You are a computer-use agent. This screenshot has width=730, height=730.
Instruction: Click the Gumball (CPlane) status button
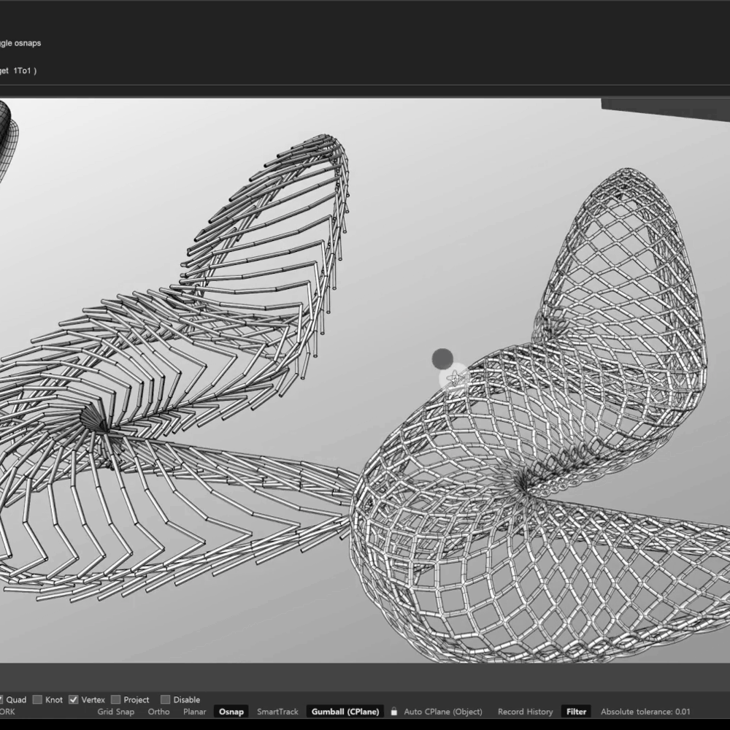coord(345,712)
